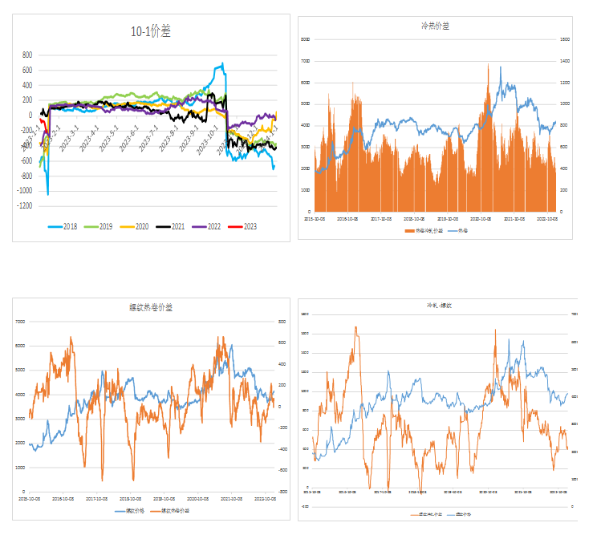Click the 2023-8-1 date label on the x-axis
The image size is (593, 539).
(169, 138)
